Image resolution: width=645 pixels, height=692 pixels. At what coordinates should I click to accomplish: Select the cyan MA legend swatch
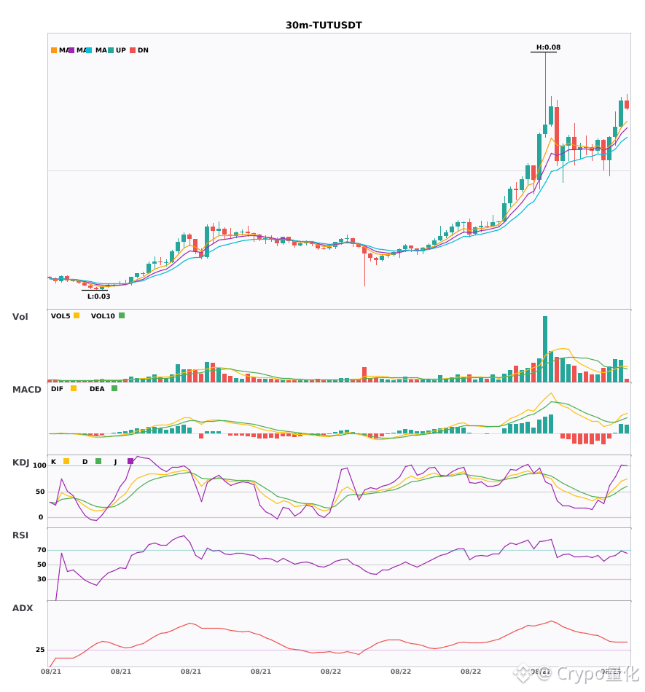click(x=89, y=50)
